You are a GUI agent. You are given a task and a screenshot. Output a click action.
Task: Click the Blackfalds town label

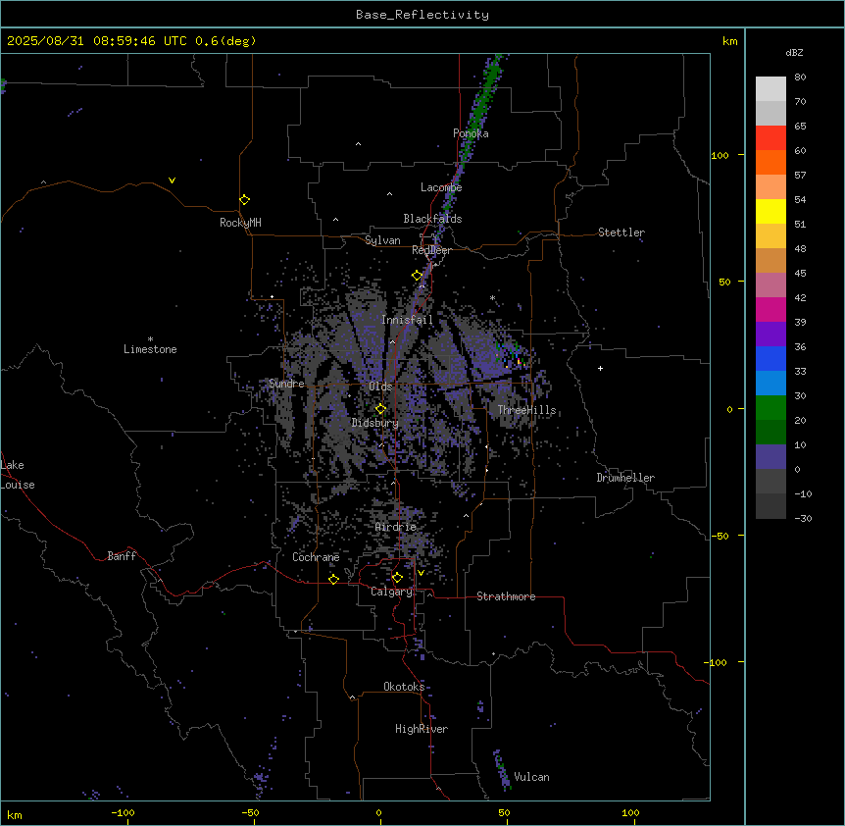click(432, 219)
